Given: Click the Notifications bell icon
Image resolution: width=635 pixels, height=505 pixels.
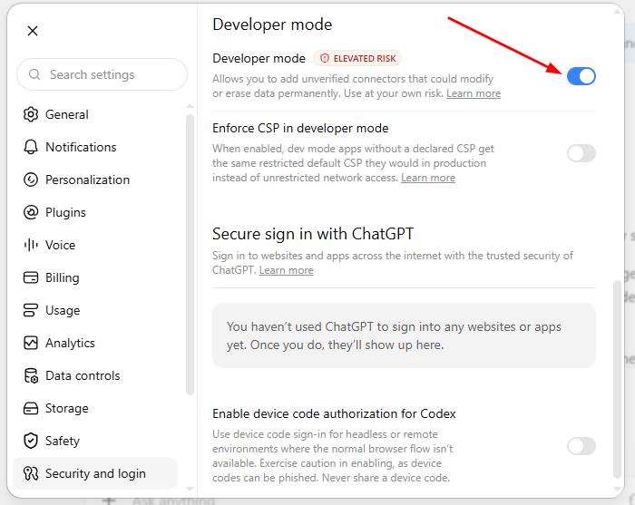Looking at the screenshot, I should [31, 147].
